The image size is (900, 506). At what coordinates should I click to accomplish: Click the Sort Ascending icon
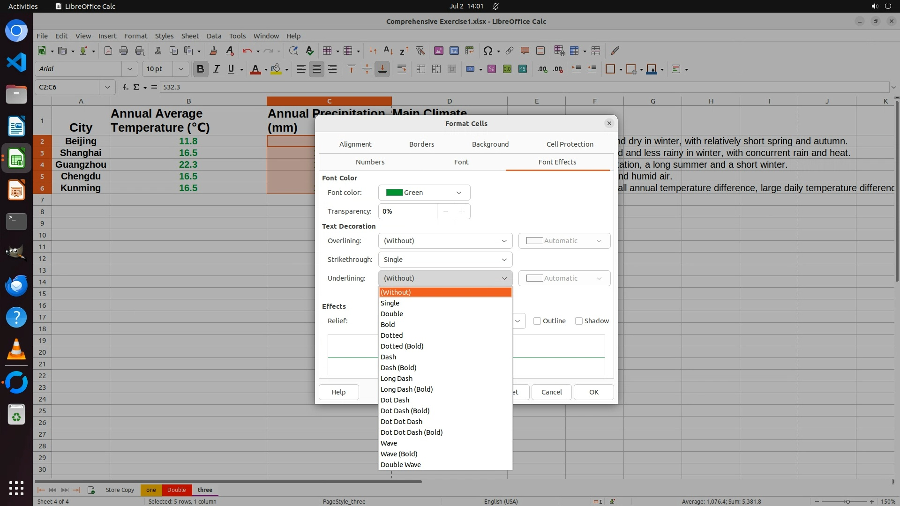pyautogui.click(x=388, y=51)
